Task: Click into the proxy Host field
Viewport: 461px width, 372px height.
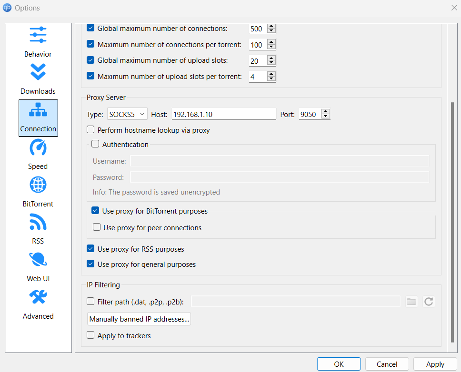Action: [x=223, y=114]
